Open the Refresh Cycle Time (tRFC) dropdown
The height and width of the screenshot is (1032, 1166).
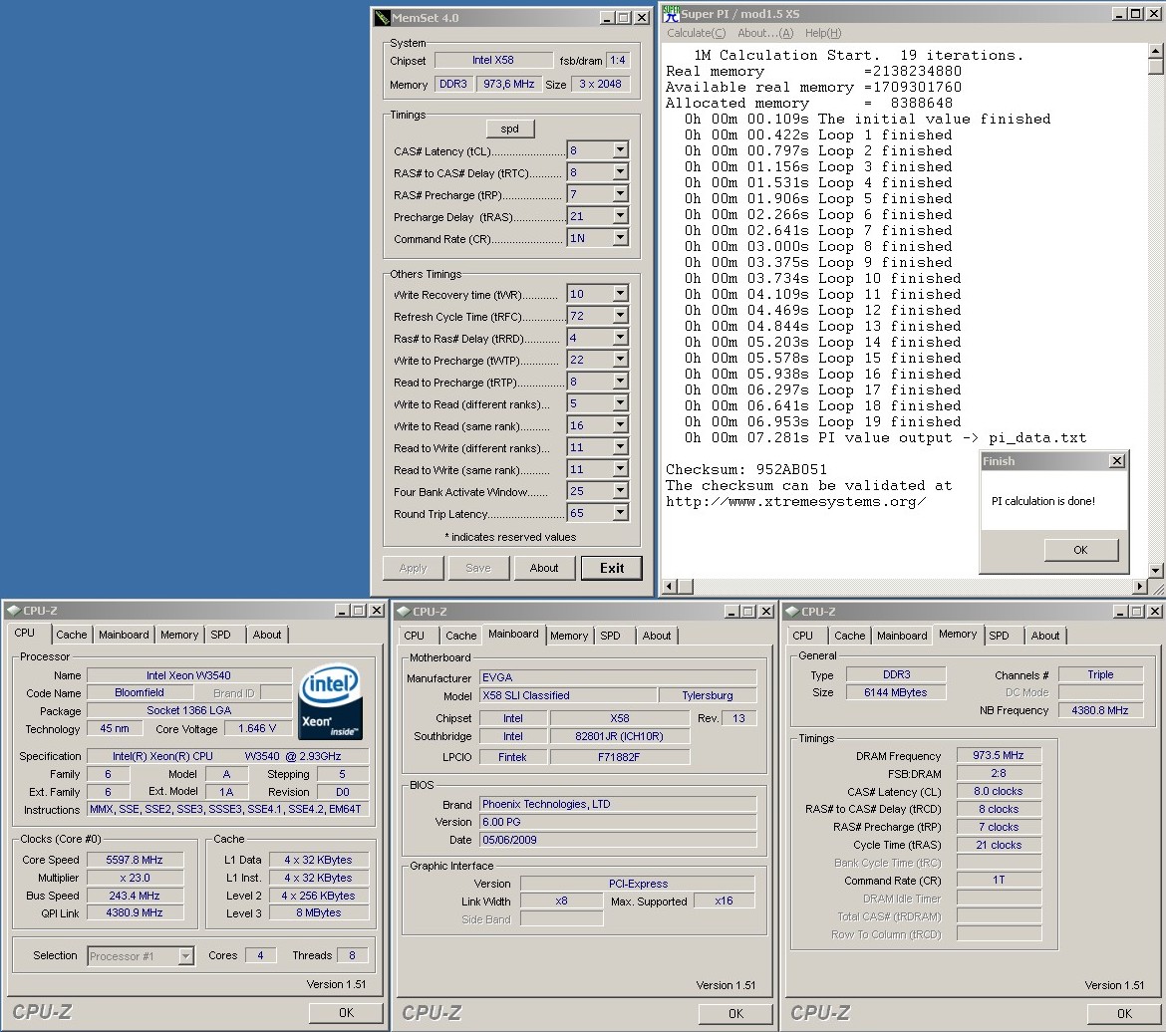pyautogui.click(x=620, y=316)
